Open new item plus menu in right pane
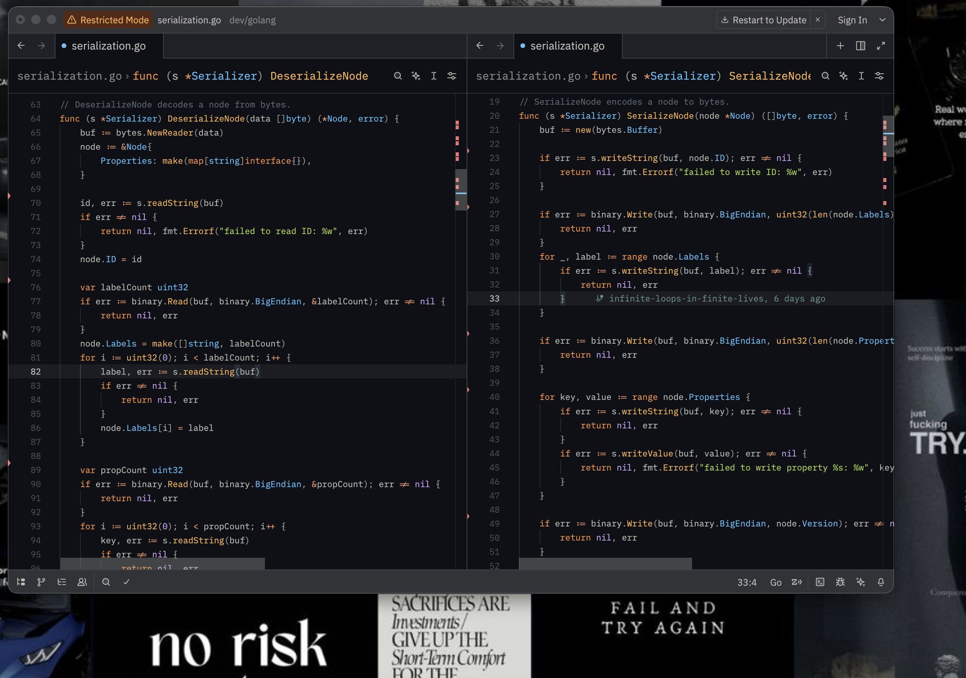 tap(840, 45)
